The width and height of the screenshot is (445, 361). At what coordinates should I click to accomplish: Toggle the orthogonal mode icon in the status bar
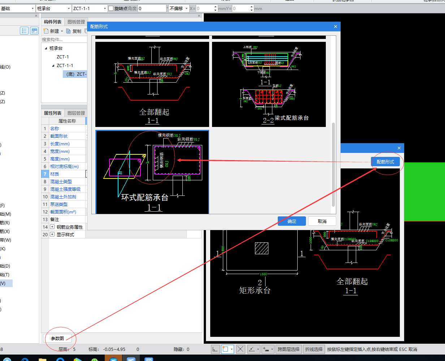tap(215, 349)
